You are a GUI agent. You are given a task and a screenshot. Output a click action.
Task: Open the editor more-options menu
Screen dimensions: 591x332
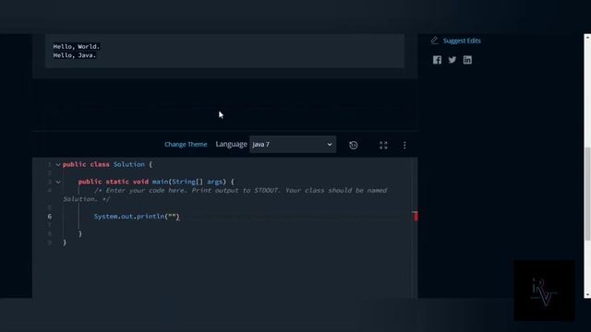(404, 145)
